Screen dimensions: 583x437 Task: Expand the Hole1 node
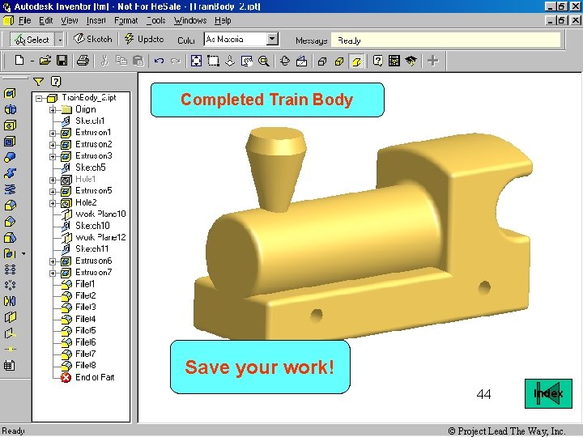pyautogui.click(x=53, y=180)
